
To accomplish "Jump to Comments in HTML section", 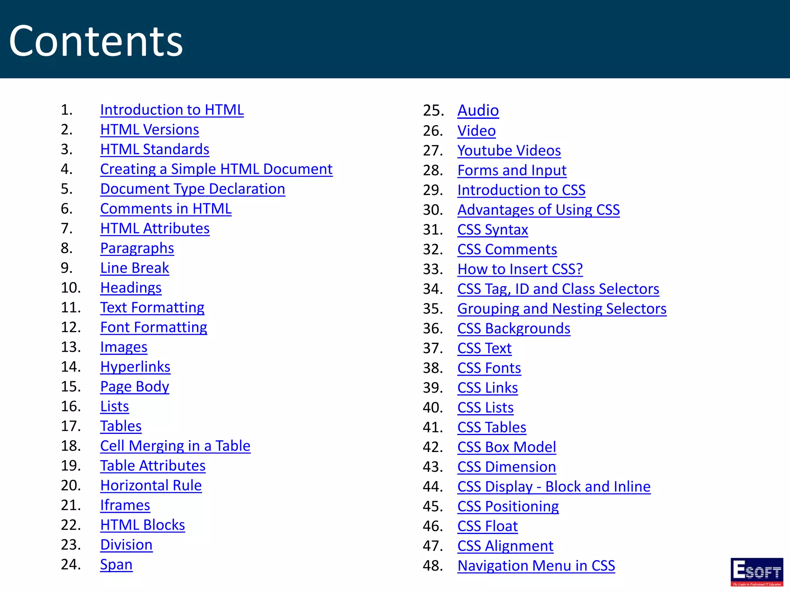I will [165, 209].
